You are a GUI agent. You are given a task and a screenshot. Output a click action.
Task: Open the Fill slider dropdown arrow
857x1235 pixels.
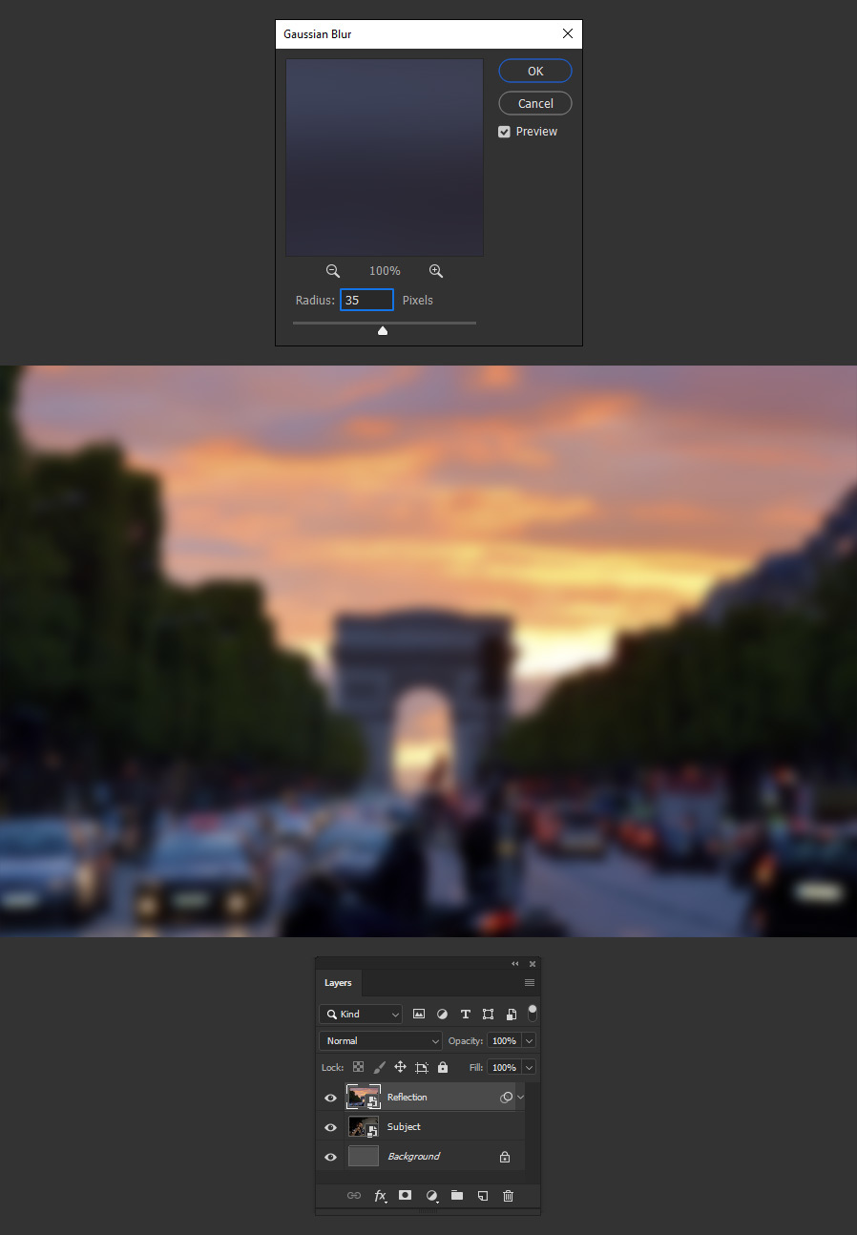[529, 1067]
